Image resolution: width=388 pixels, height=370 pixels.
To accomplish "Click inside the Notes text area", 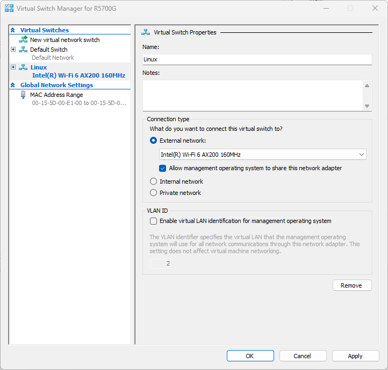I will pyautogui.click(x=253, y=95).
